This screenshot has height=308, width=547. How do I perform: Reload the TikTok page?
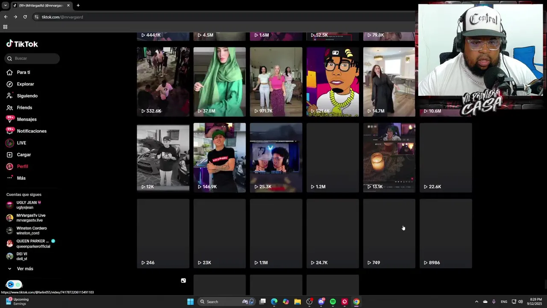point(25,17)
